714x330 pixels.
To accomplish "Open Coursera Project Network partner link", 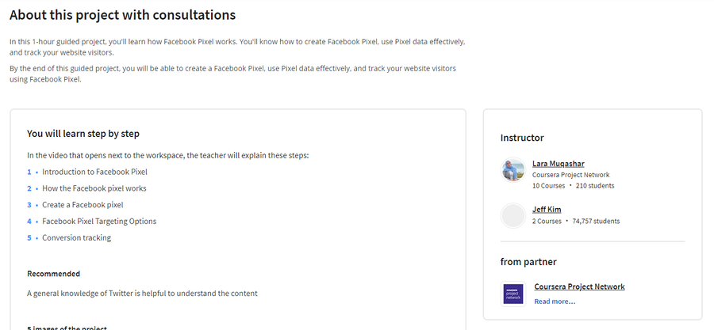I will coord(579,286).
